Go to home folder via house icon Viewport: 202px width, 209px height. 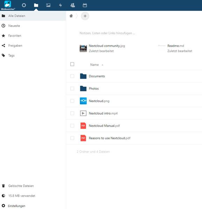[71, 16]
